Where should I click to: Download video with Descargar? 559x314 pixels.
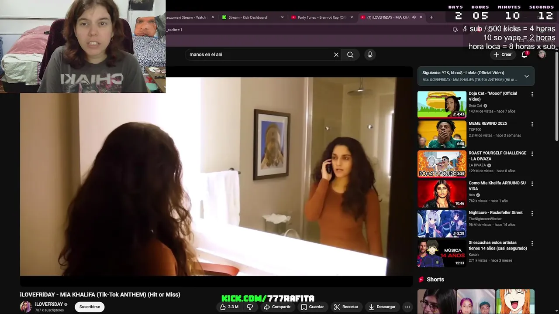(382, 307)
